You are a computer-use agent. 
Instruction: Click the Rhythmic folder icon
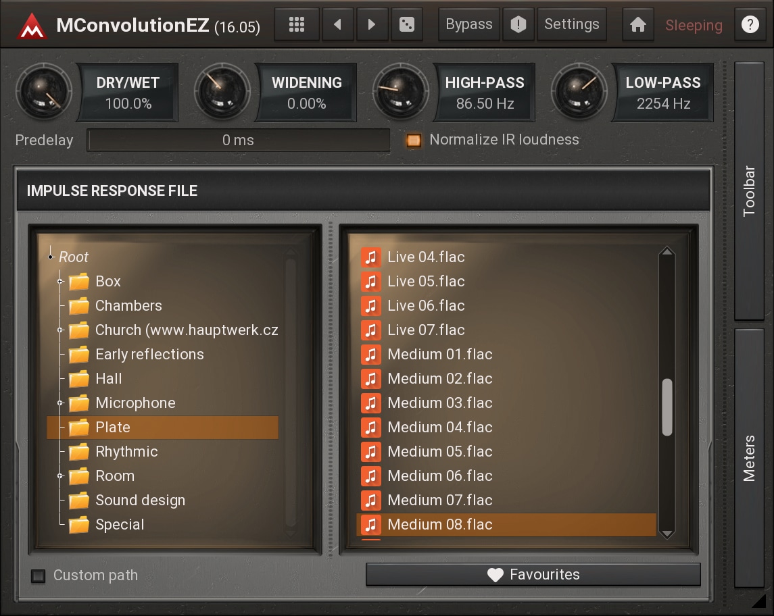[x=79, y=452]
